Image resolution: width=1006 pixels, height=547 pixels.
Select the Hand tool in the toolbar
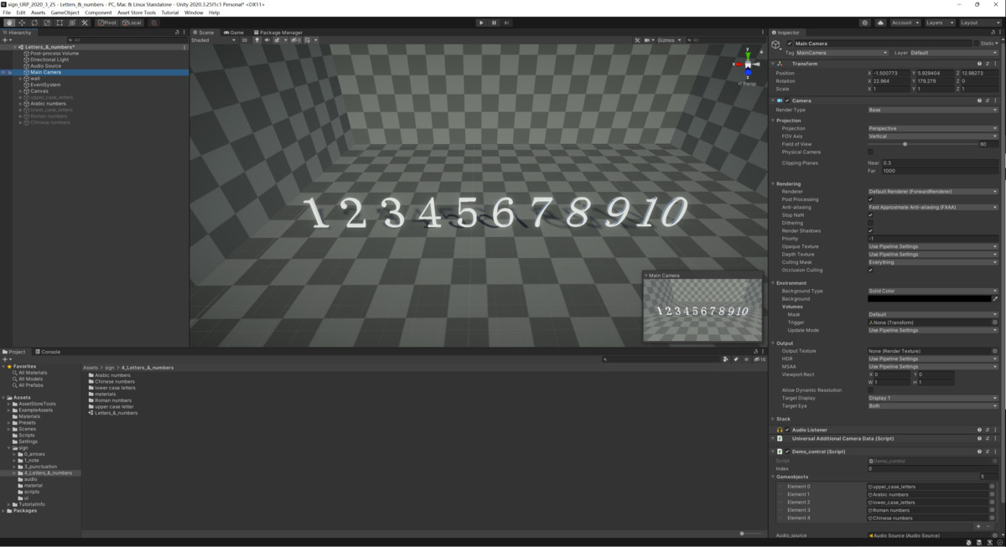(9, 23)
